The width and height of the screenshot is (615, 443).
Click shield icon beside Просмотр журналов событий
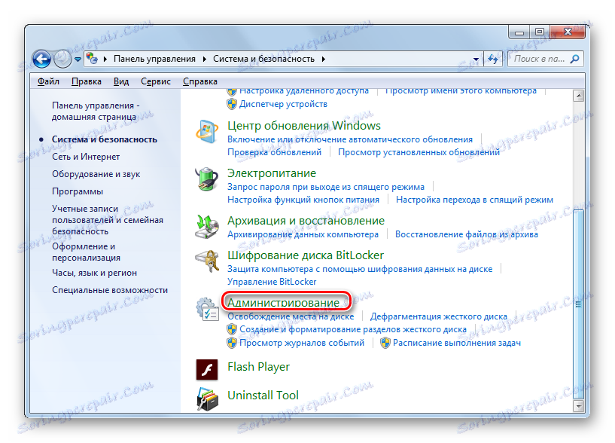[x=232, y=343]
